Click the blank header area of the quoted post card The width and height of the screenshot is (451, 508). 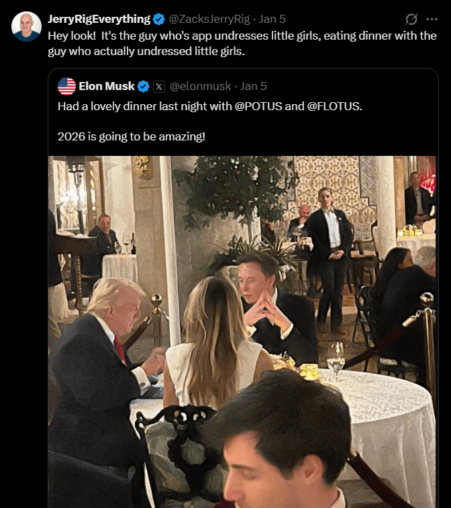click(349, 86)
